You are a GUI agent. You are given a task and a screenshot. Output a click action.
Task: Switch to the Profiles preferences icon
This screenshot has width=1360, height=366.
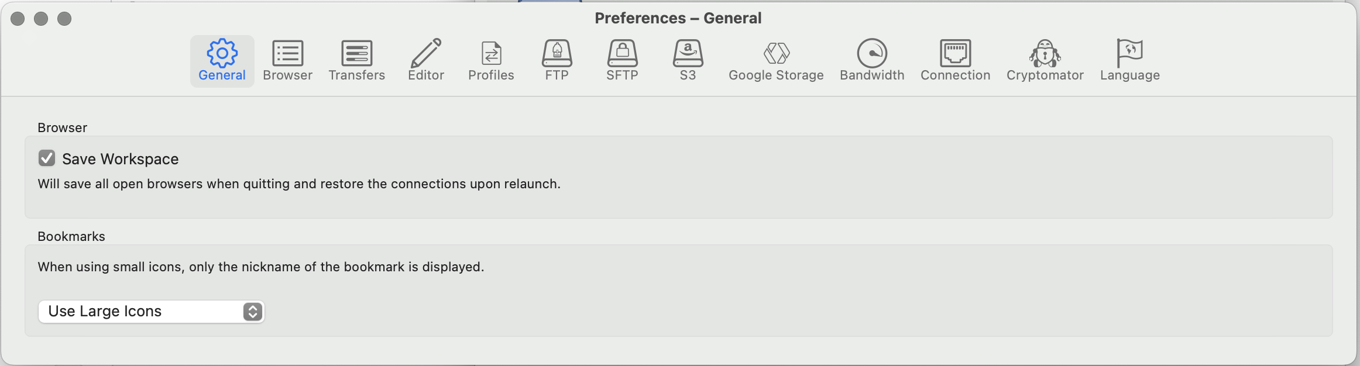(491, 54)
